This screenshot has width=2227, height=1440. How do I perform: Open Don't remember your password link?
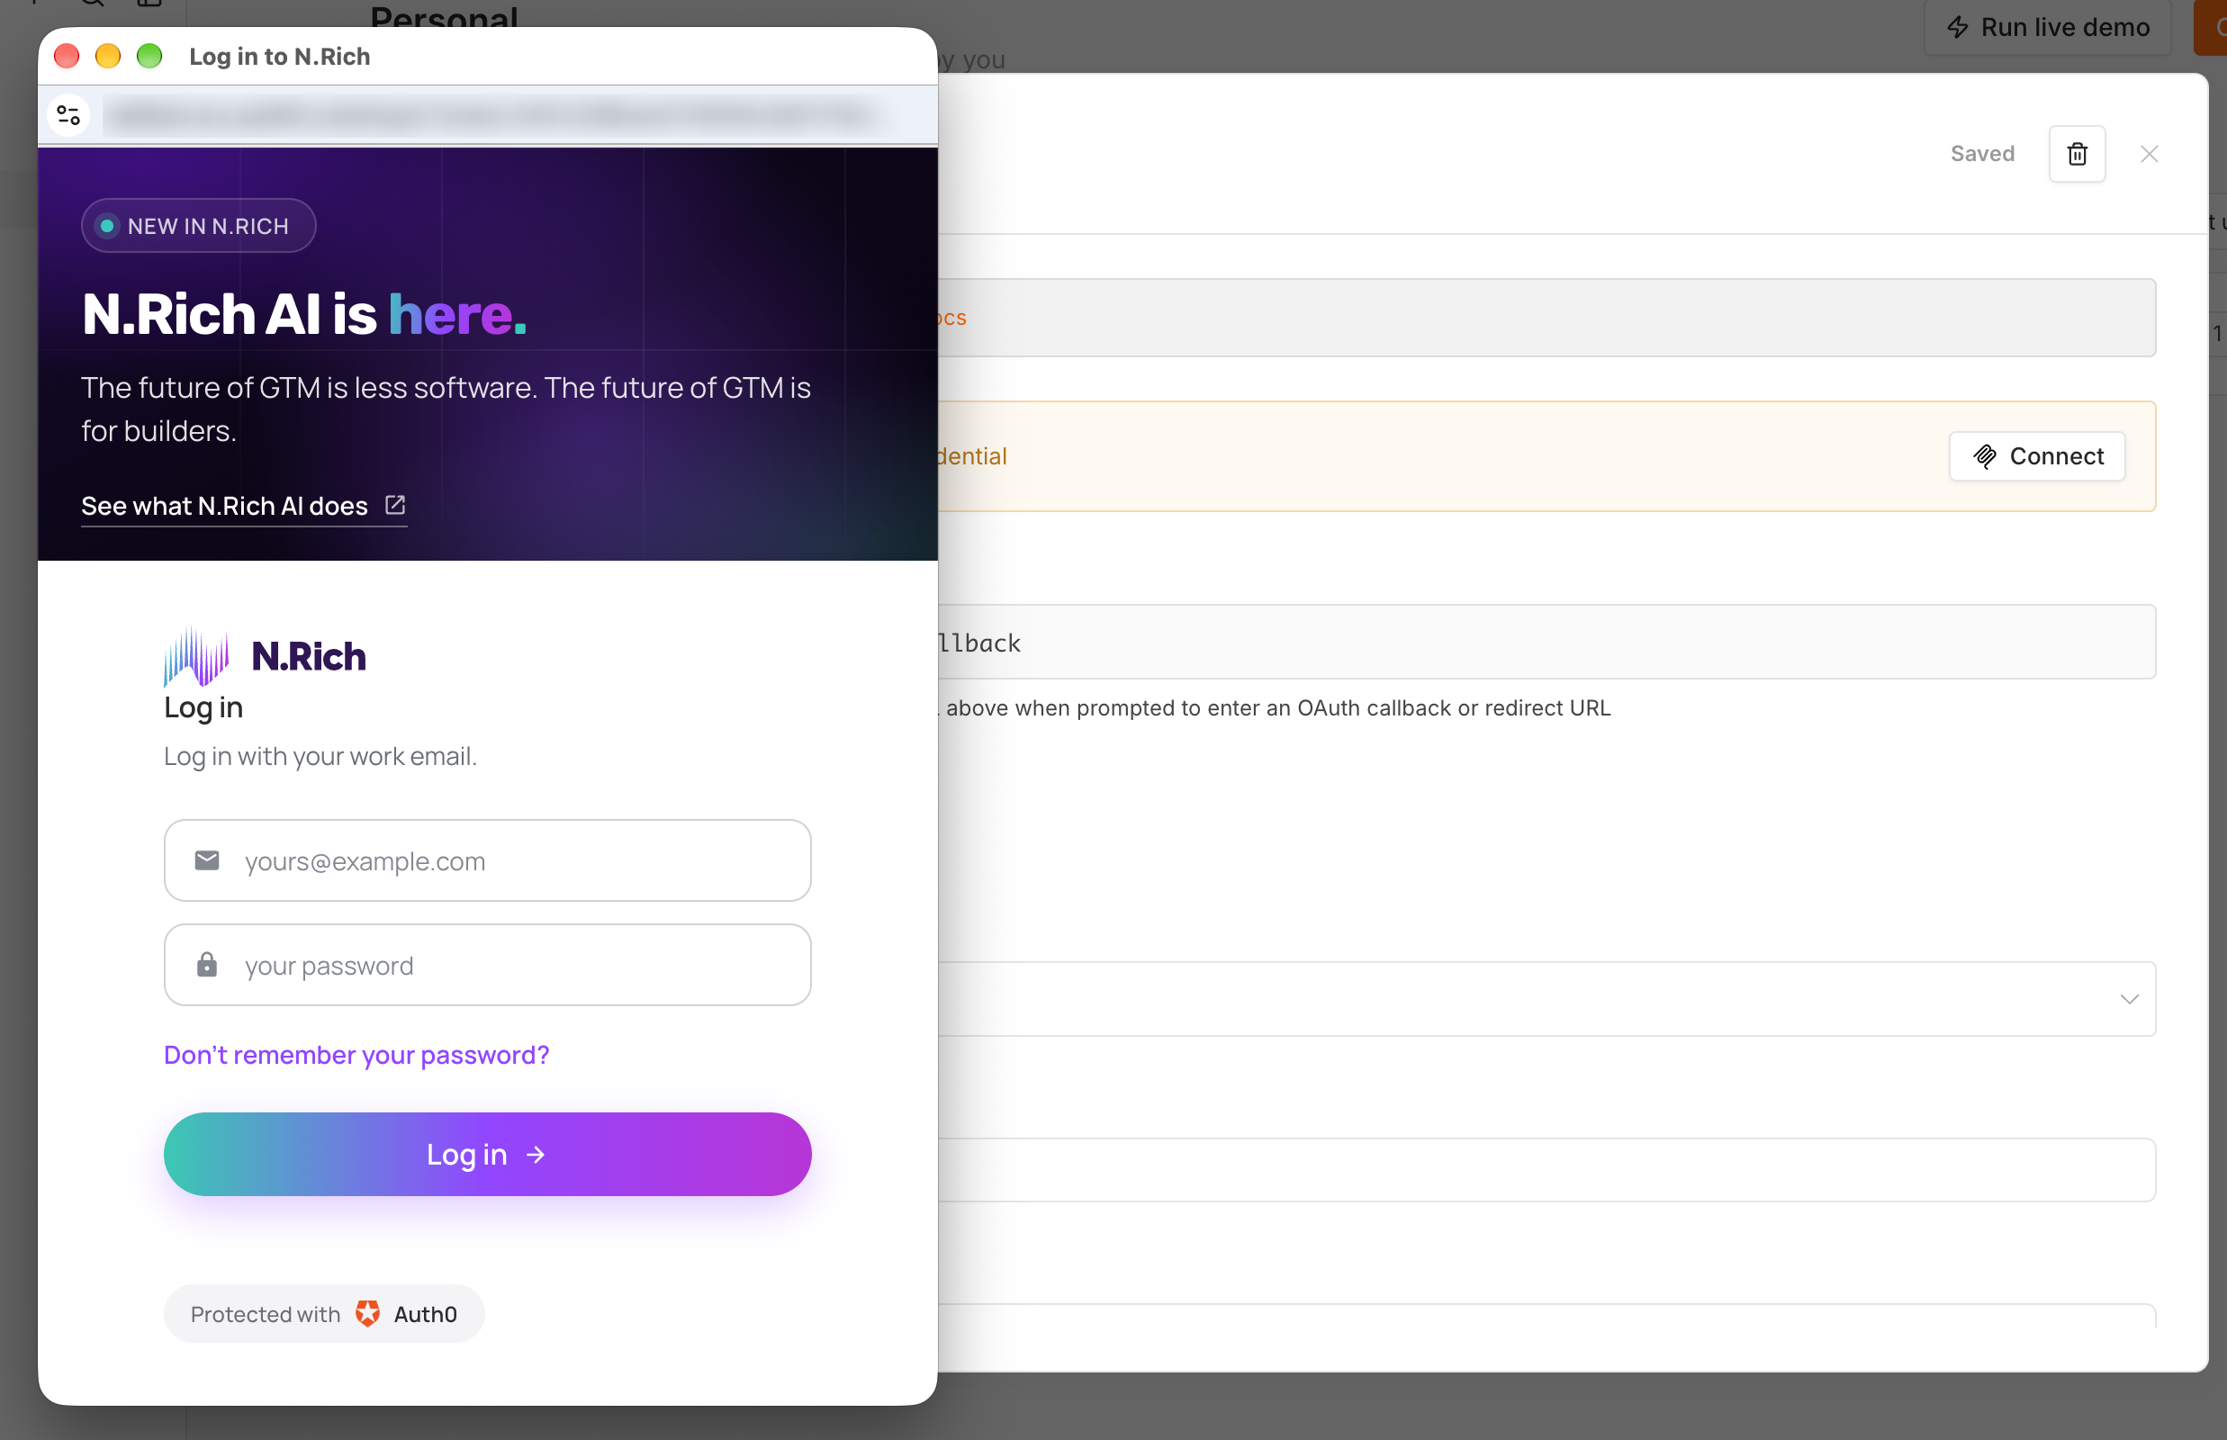click(356, 1055)
